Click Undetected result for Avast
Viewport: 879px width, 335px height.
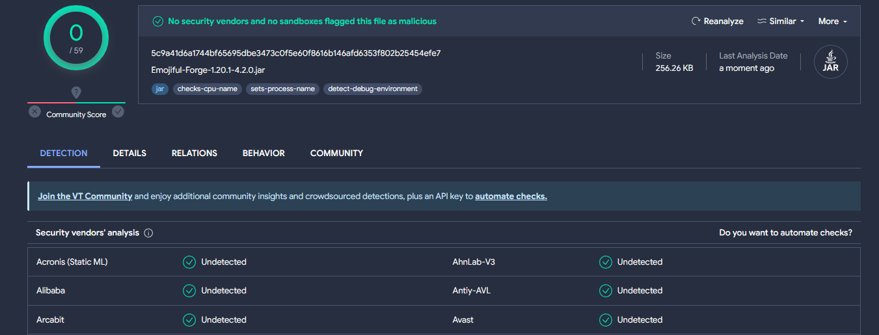[x=640, y=320]
